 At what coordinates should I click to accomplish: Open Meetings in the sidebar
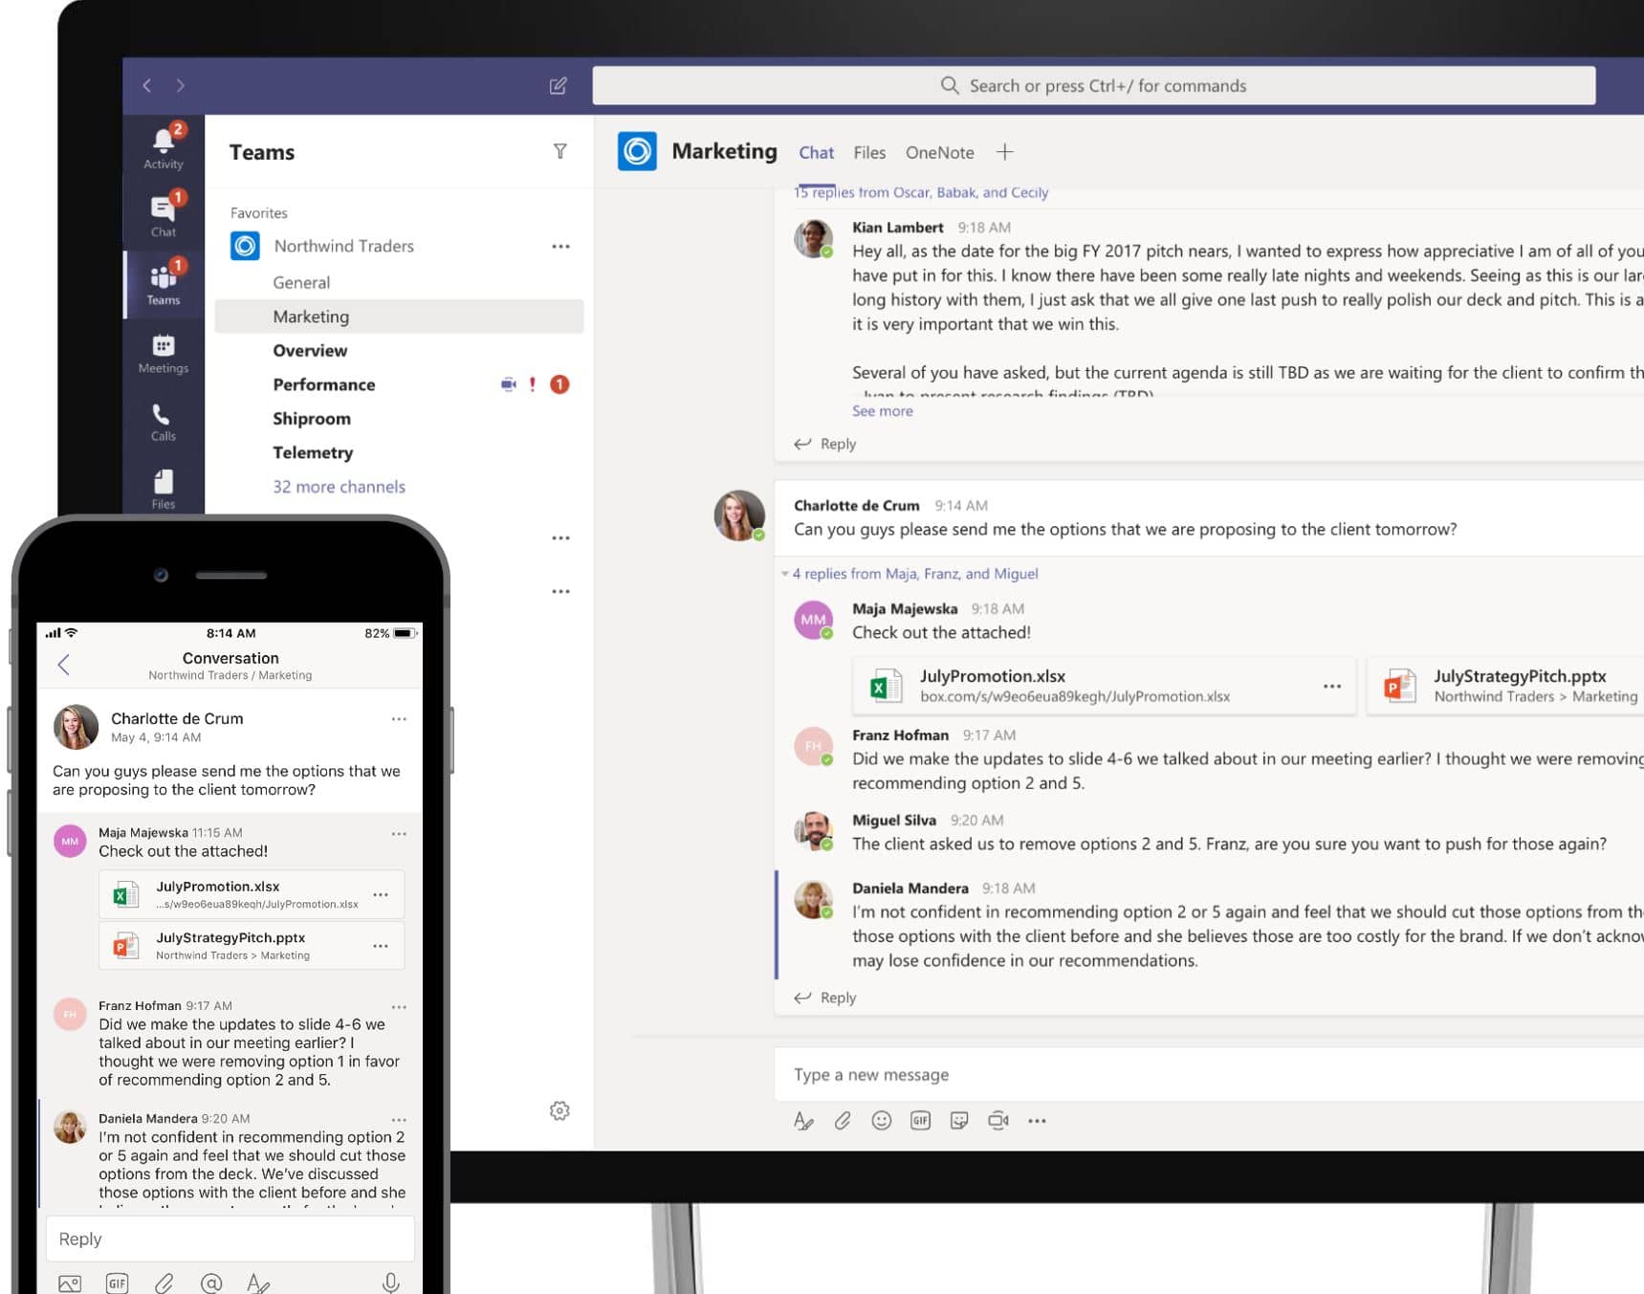[x=164, y=353]
